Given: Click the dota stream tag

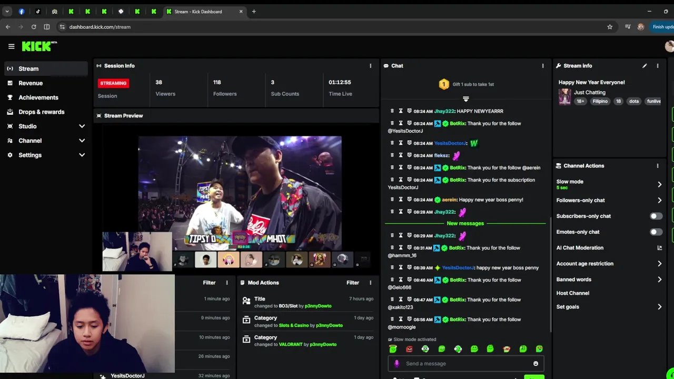Looking at the screenshot, I should coord(634,101).
